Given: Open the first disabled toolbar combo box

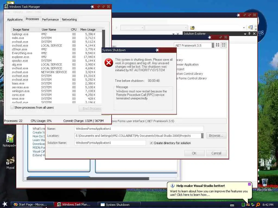Looking at the screenshot, I should click(132, 28).
